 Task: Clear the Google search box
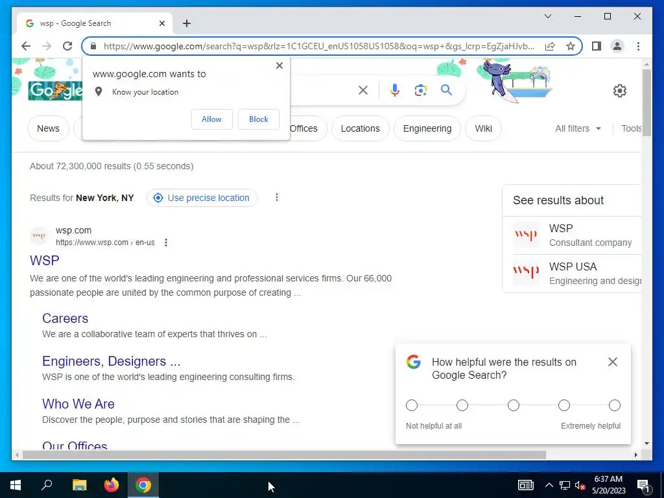[x=363, y=89]
